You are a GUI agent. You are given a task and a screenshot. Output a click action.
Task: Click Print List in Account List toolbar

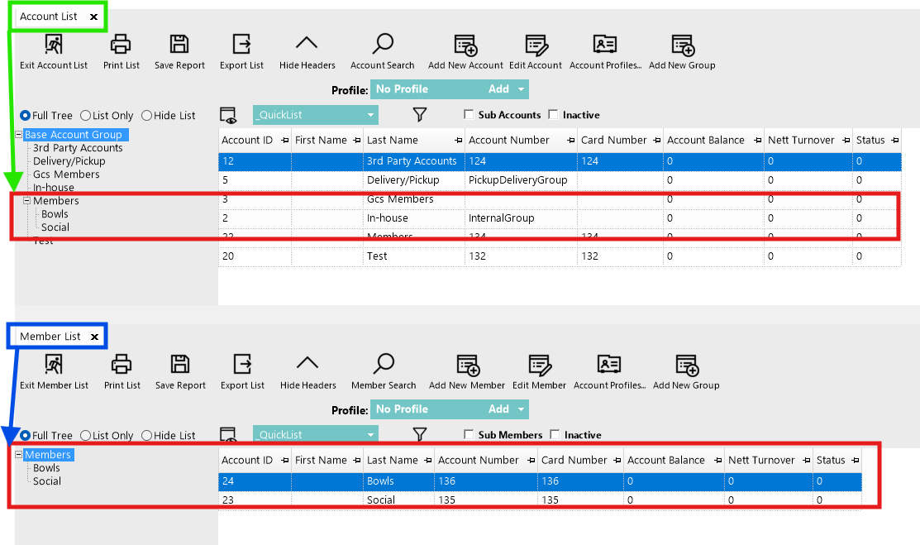(121, 51)
